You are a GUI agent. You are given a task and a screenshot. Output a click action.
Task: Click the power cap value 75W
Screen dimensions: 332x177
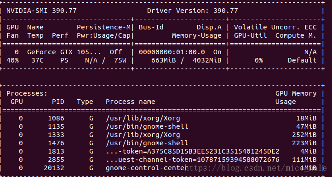pos(120,60)
